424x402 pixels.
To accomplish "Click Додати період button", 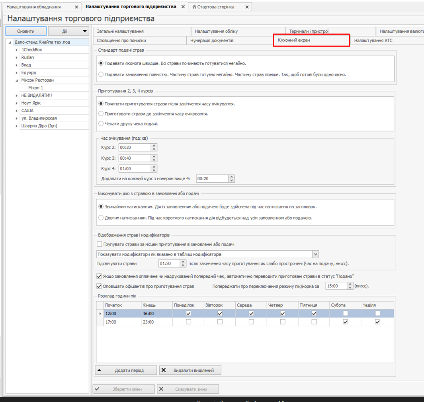I will point(126,370).
